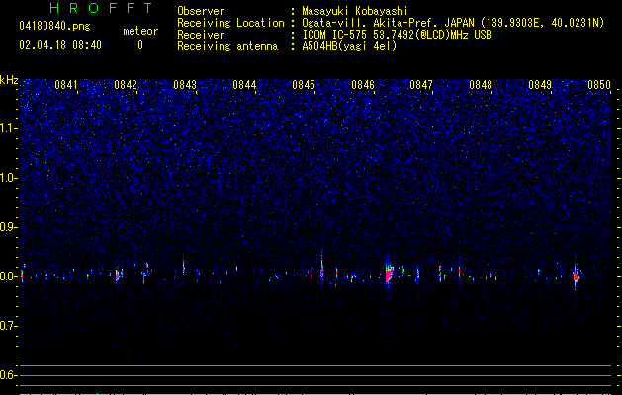Viewport: 622px width, 395px height.
Task: Click the 0848 time marker
Action: click(481, 85)
